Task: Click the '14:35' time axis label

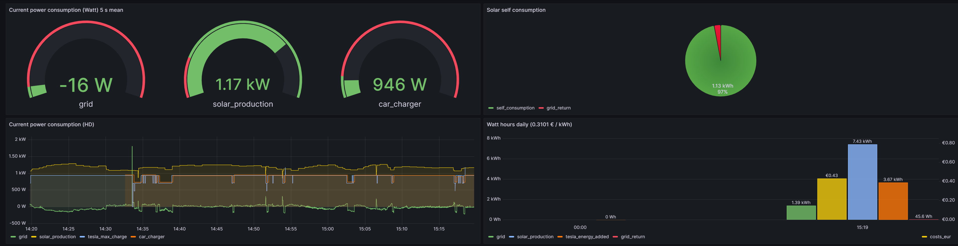Action: click(x=142, y=229)
